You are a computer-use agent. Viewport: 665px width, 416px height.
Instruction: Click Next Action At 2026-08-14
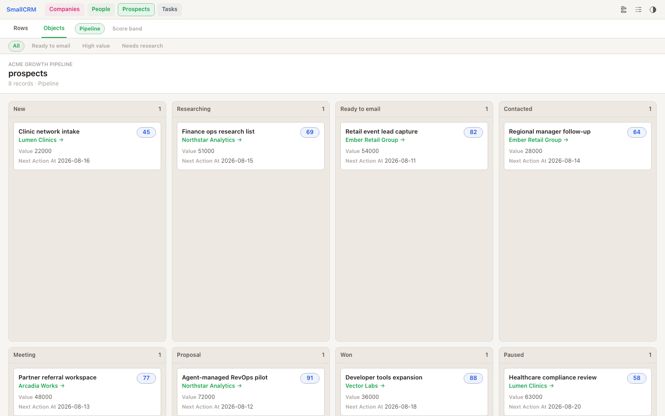click(544, 161)
